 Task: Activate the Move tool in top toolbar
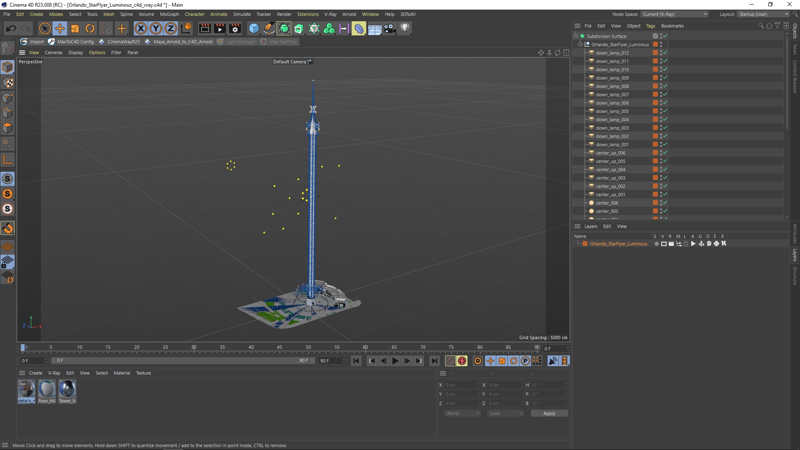[60, 28]
